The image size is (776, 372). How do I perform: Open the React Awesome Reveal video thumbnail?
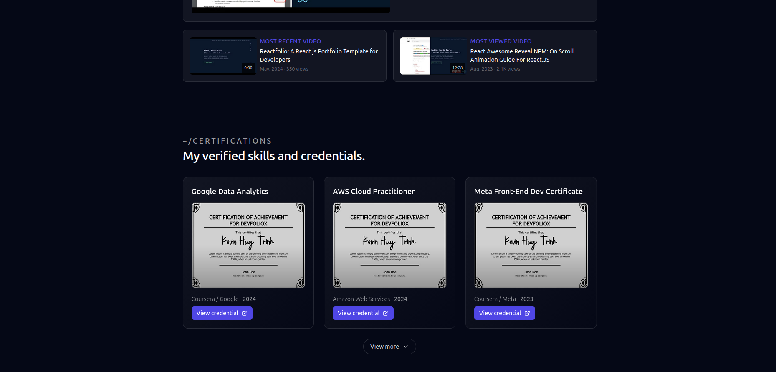click(x=434, y=56)
